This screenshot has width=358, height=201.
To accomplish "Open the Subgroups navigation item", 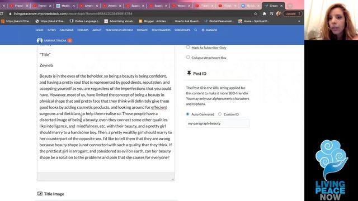I will coord(182,30).
